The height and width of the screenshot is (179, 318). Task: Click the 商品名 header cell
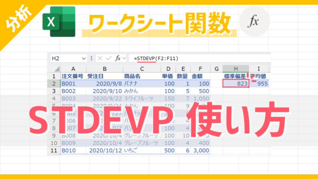[142, 76]
